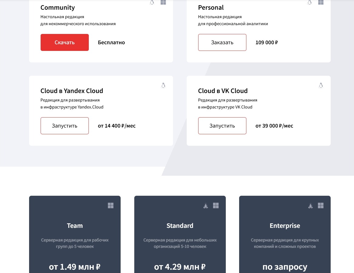Click the 'по запросу' Enterprise price text
The height and width of the screenshot is (273, 354).
coord(285,267)
